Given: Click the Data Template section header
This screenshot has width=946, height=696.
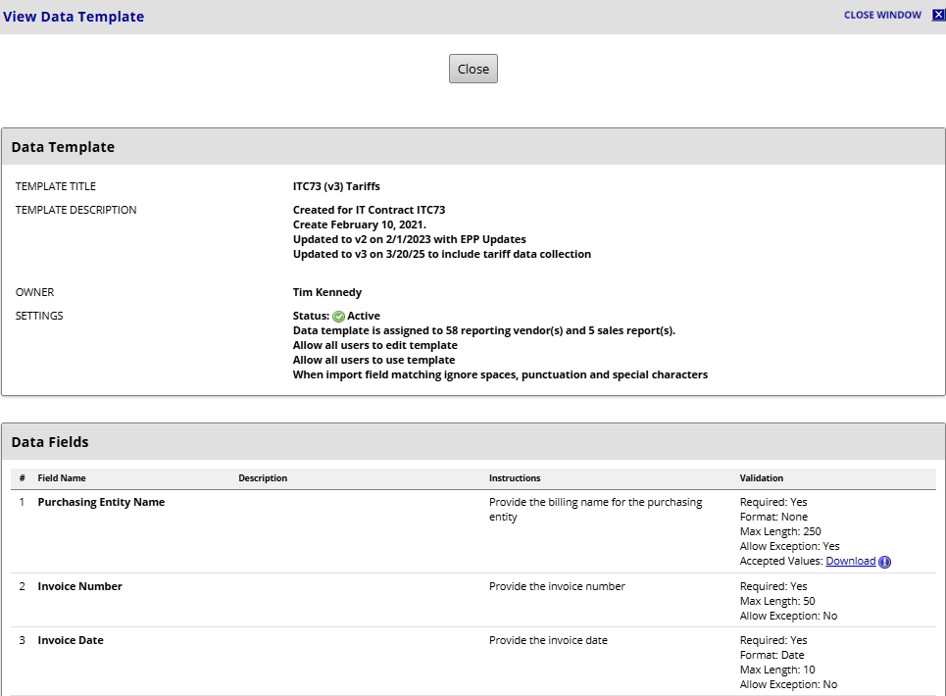Looking at the screenshot, I should click(x=63, y=147).
